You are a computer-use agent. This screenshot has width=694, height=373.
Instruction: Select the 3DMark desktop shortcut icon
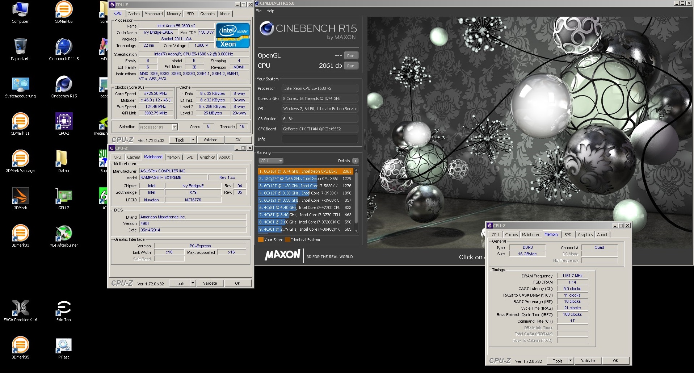pos(20,199)
